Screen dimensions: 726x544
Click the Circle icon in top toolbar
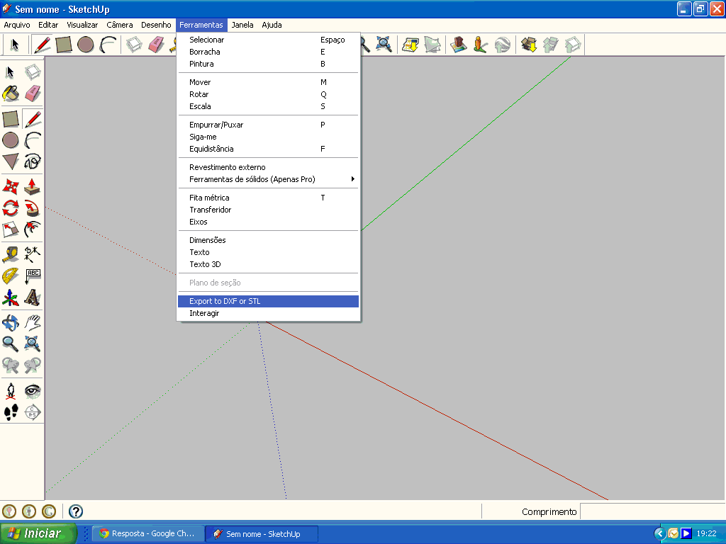86,45
